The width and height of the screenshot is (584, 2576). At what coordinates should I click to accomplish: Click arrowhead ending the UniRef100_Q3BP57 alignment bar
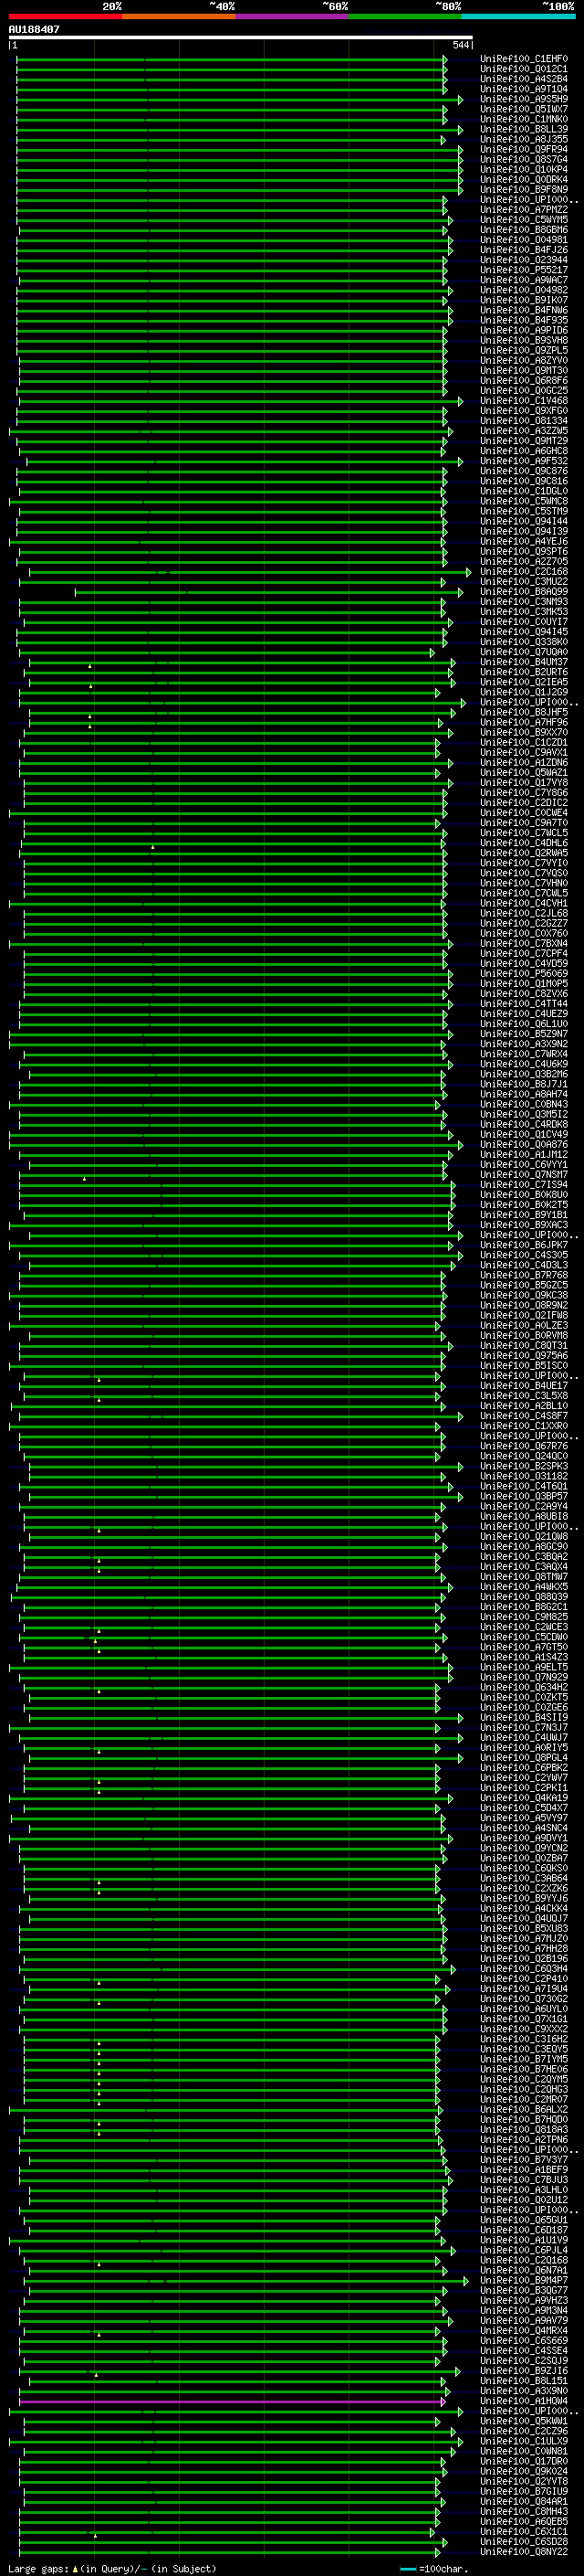460,1497
